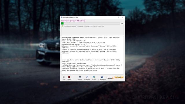The width and height of the screenshot is (185, 104).
Task: Click the Сборка от Sep 24 2013 log line
Action: pos(73,41)
